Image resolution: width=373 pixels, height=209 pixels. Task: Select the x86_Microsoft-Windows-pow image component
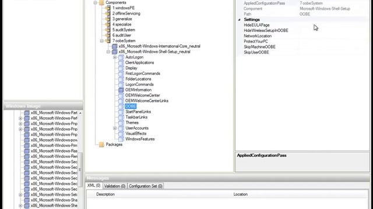point(54,140)
